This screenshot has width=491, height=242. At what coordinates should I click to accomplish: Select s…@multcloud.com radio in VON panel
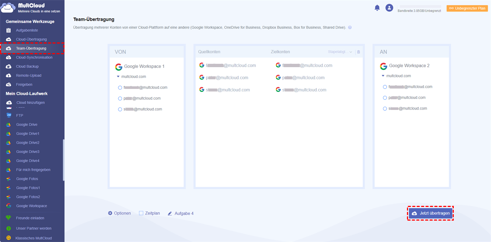[x=120, y=109]
